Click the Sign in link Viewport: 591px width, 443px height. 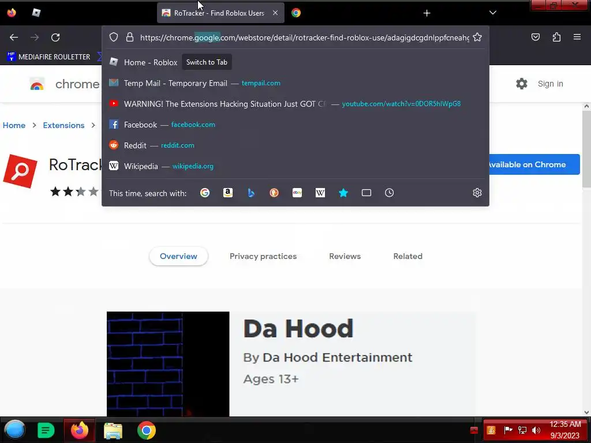tap(550, 84)
